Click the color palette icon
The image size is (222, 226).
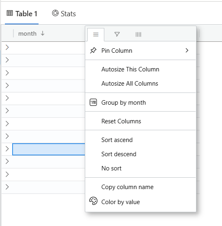pyautogui.click(x=93, y=201)
